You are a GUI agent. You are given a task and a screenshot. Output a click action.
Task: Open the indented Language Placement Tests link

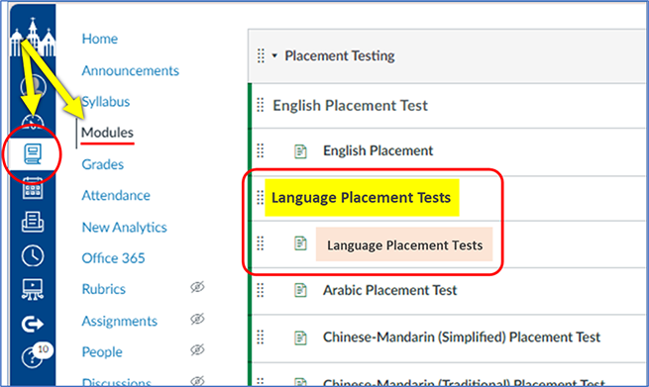click(x=404, y=244)
